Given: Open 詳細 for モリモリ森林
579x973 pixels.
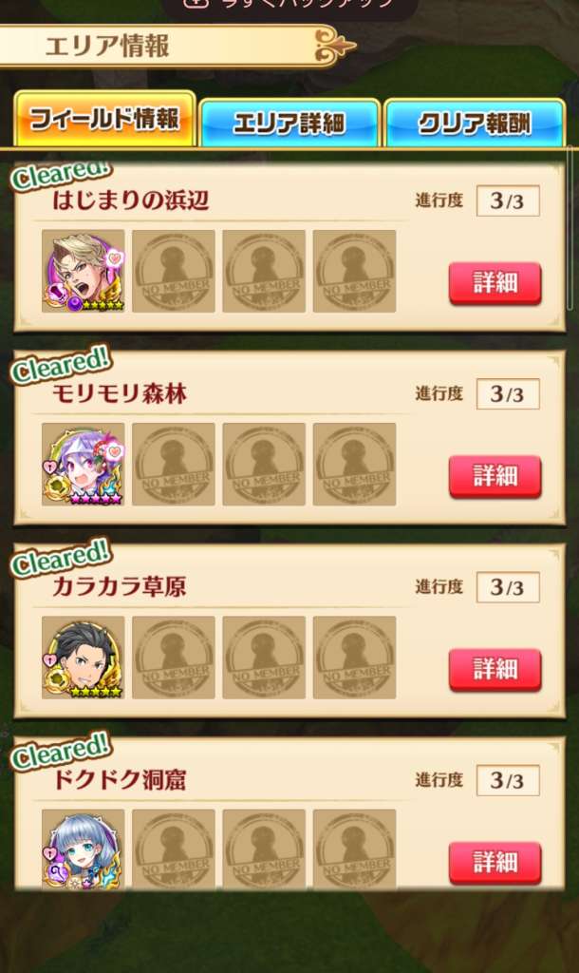Looking at the screenshot, I should pos(495,476).
